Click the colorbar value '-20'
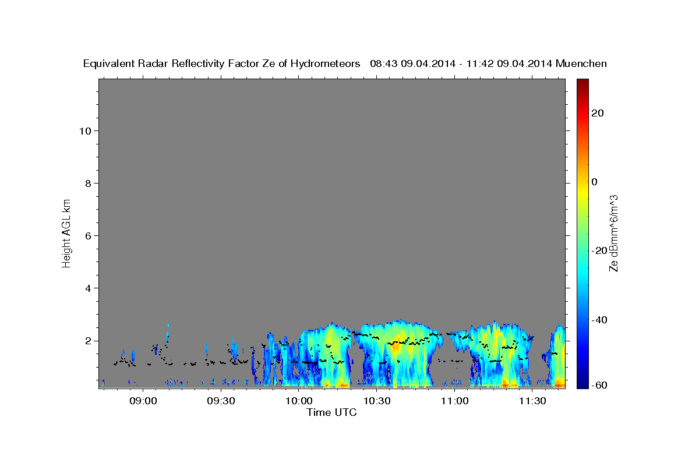 pyautogui.click(x=600, y=250)
